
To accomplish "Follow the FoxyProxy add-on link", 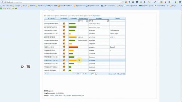I will [97, 16].
